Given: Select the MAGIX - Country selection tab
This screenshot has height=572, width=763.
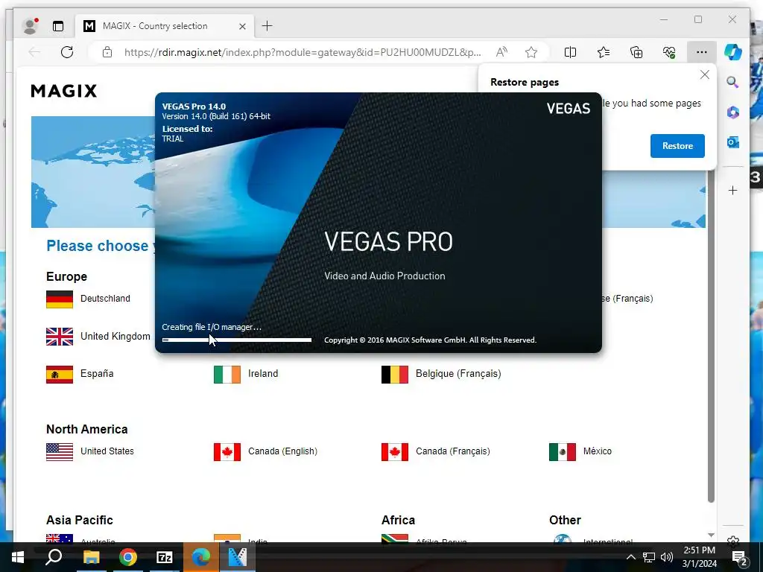Looking at the screenshot, I should [x=165, y=26].
